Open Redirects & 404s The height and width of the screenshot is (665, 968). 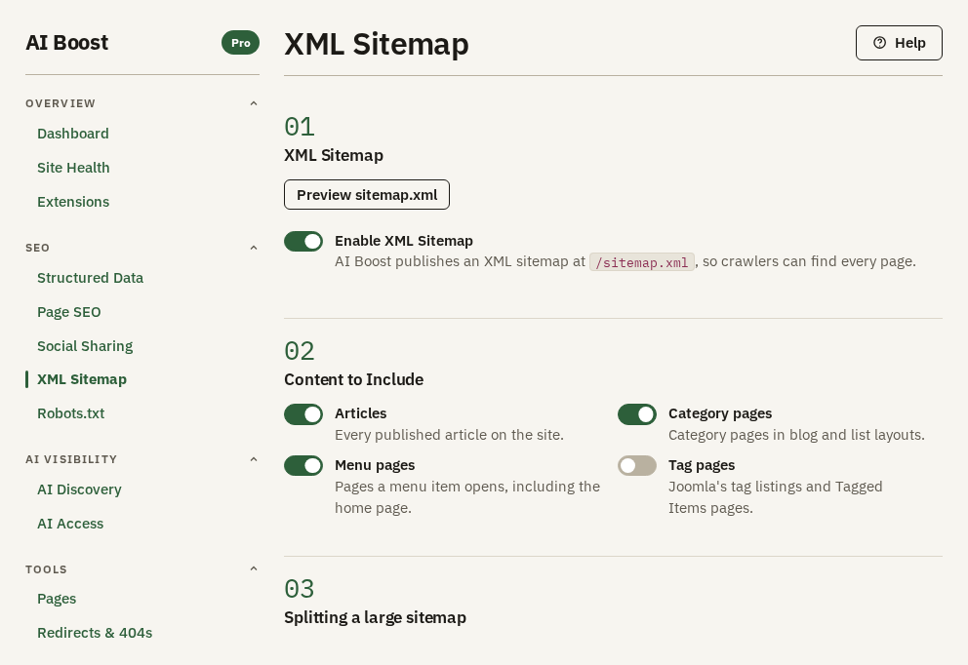(x=95, y=632)
